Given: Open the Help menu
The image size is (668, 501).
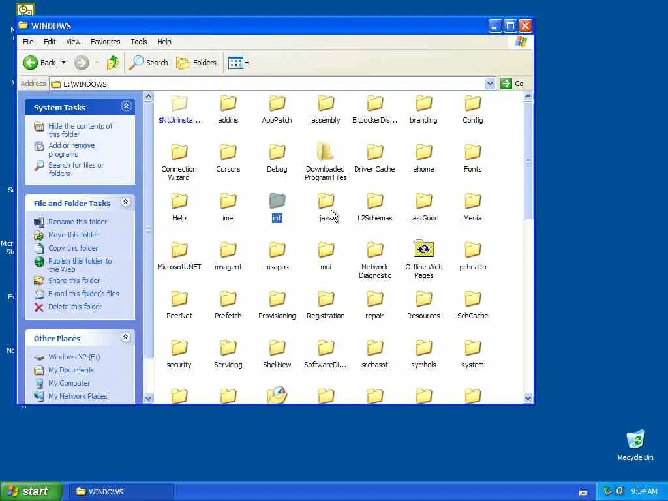Looking at the screenshot, I should [164, 42].
